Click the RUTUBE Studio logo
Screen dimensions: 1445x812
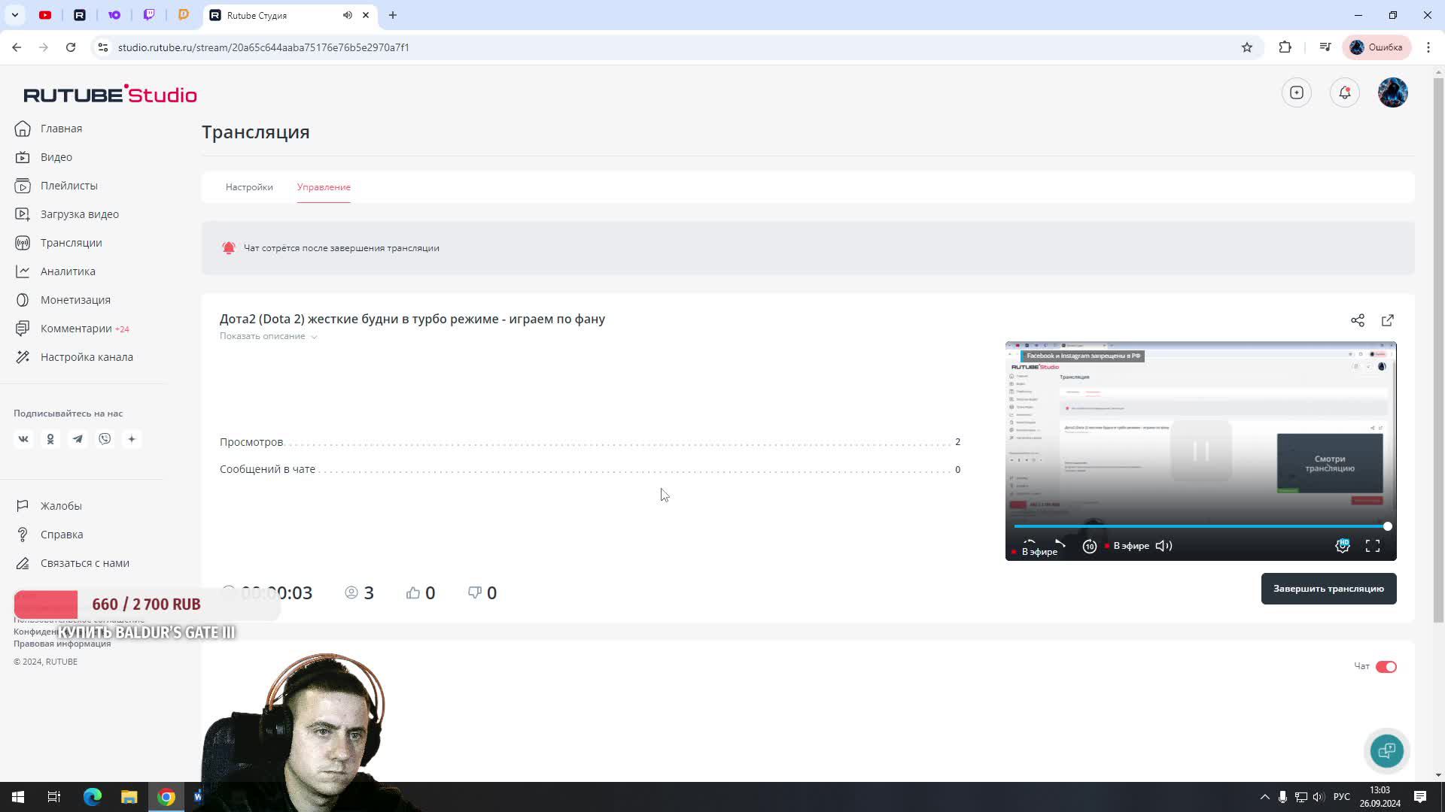pos(110,94)
